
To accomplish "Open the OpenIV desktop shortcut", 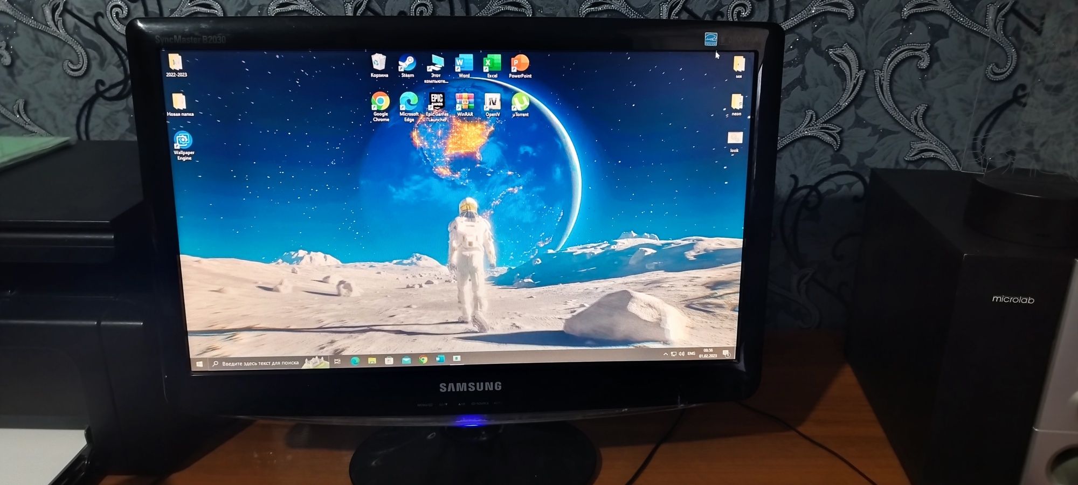I will coord(493,105).
